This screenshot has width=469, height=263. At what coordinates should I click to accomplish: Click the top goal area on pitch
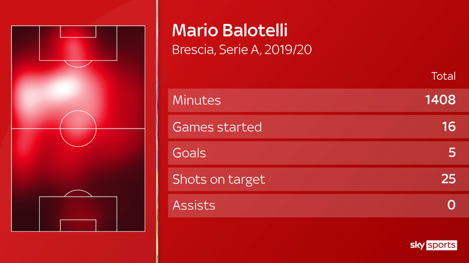[78, 32]
